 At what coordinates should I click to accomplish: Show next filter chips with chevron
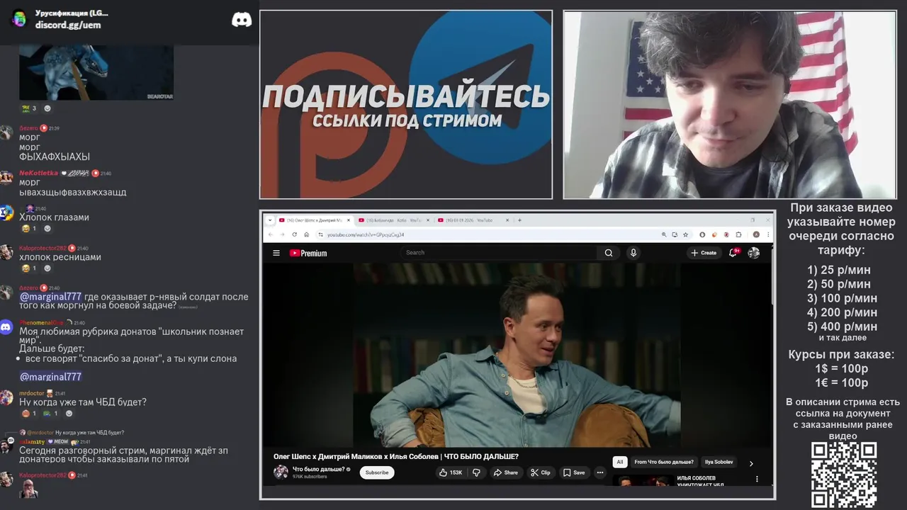pos(751,463)
